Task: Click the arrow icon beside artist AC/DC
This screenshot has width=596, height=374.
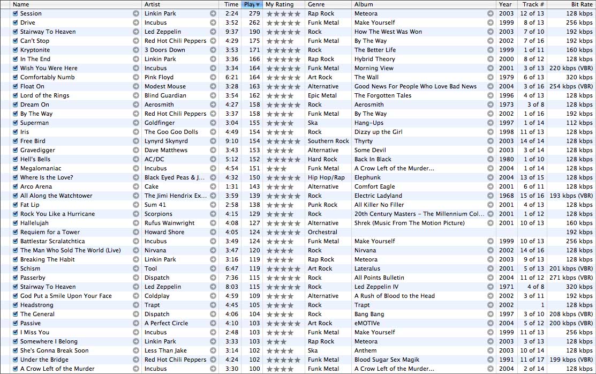Action: tap(213, 159)
